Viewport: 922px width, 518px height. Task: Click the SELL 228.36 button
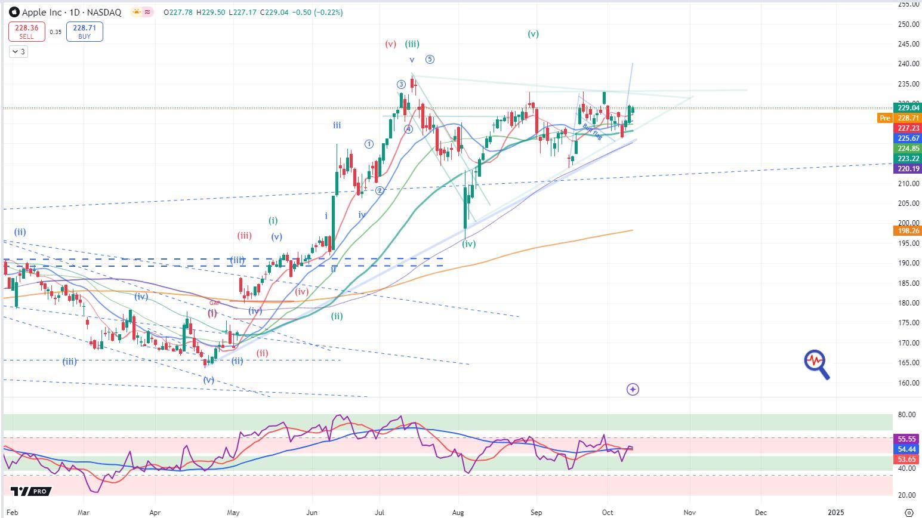tap(26, 32)
